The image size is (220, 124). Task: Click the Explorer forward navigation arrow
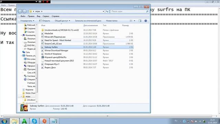[24, 11]
